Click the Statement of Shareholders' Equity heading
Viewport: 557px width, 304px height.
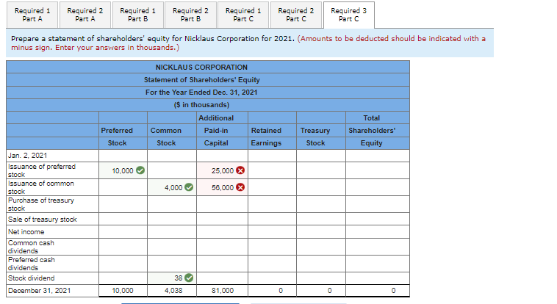(x=202, y=80)
